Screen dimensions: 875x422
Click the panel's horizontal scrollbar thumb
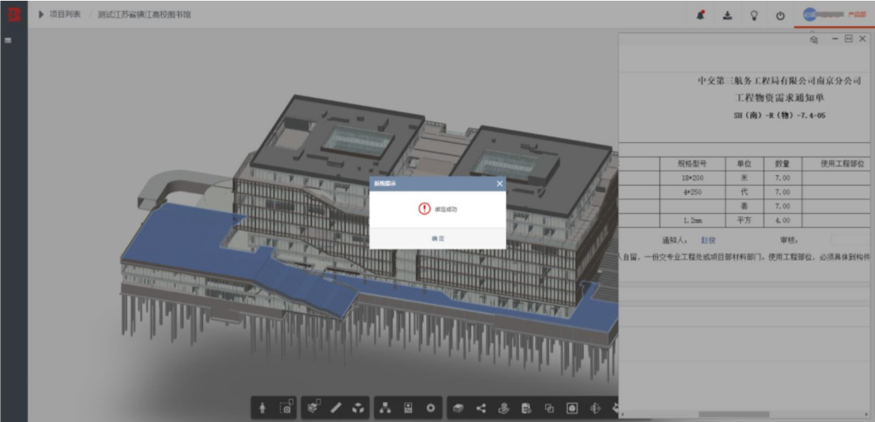point(733,415)
